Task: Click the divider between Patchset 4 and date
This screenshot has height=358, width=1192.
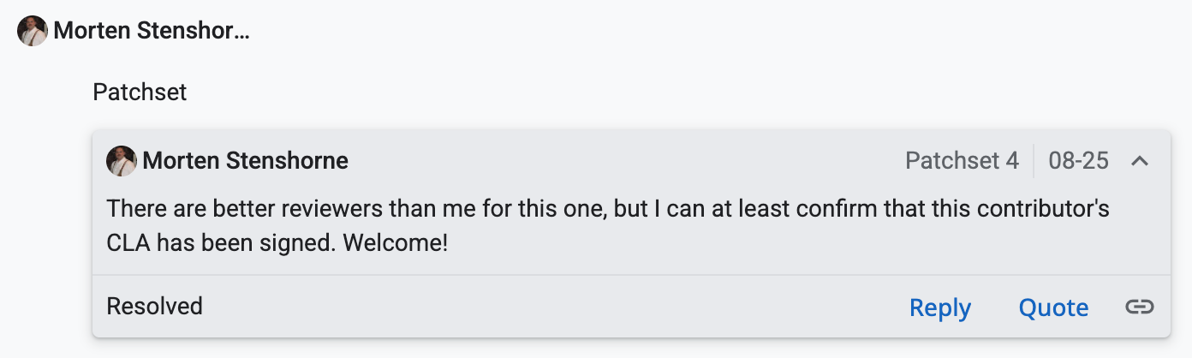Action: (1034, 161)
